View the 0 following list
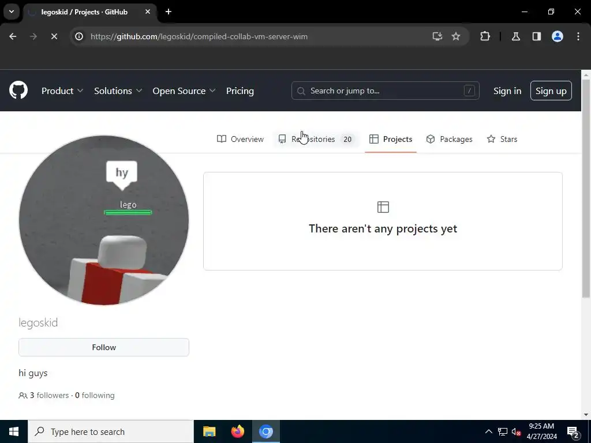Screen dimensions: 591x443 tap(95, 395)
